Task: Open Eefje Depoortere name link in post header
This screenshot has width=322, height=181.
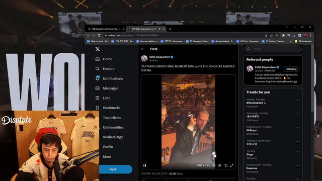Action: point(159,57)
